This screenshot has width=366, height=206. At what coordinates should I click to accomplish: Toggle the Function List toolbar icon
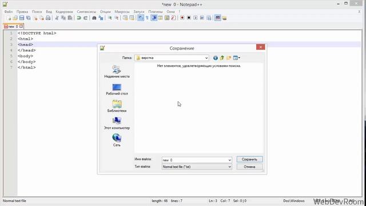pos(173,18)
